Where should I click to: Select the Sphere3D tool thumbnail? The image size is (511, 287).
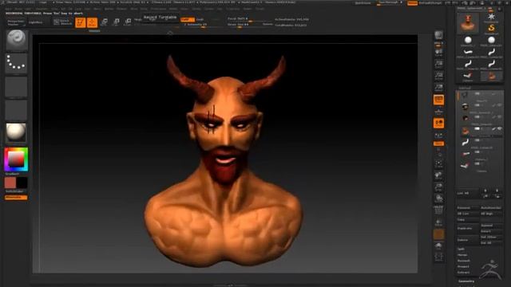click(468, 41)
